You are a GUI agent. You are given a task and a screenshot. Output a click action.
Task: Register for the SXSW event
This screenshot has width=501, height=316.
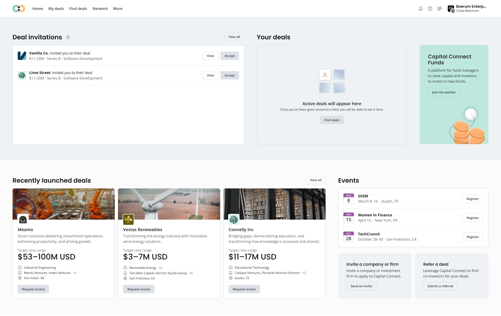[473, 199]
